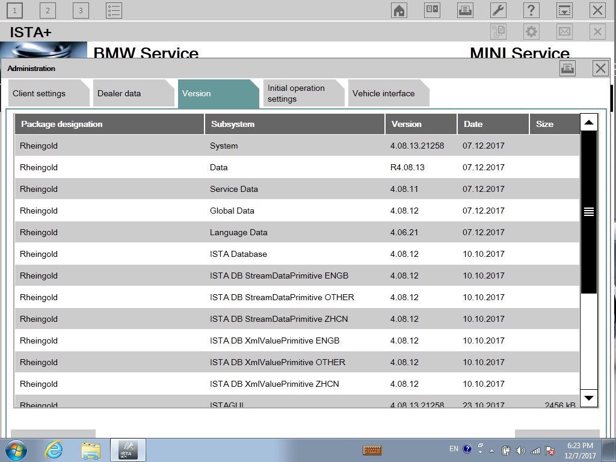
Task: Click the version list scrollbar thumb
Action: [x=588, y=212]
